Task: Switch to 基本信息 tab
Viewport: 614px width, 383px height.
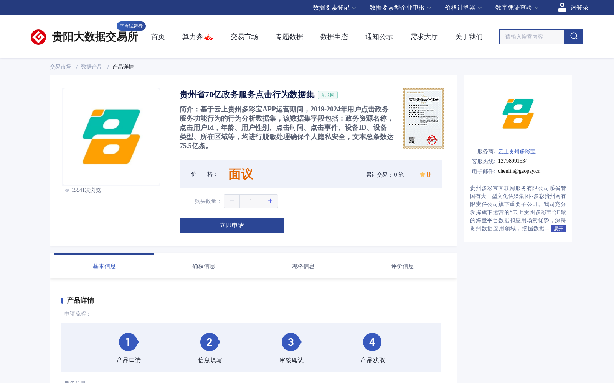Action: pos(104,266)
